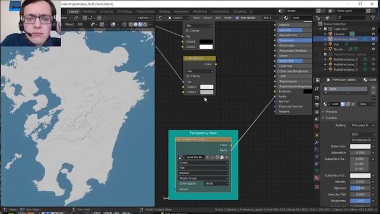Open Repeat extension dropdown on image node
The width and height of the screenshot is (380, 214).
coord(203,173)
